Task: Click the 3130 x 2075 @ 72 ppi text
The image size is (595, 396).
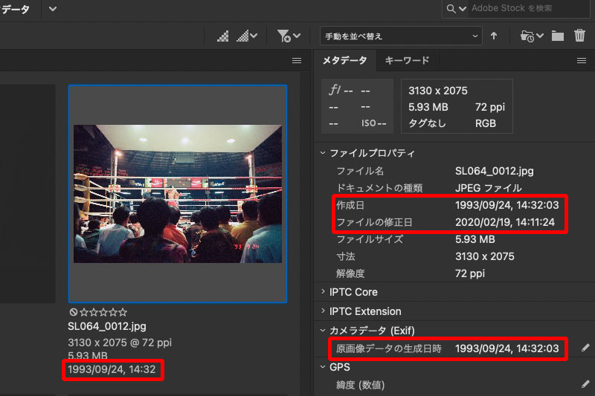Action: (x=120, y=343)
